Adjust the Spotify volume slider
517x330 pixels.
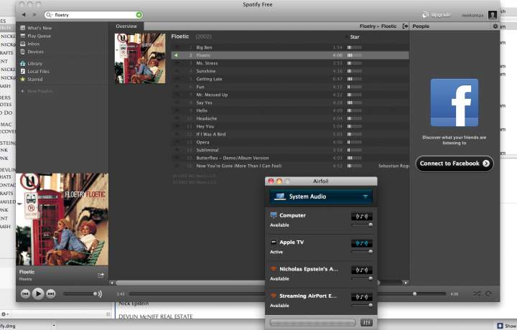coord(79,293)
